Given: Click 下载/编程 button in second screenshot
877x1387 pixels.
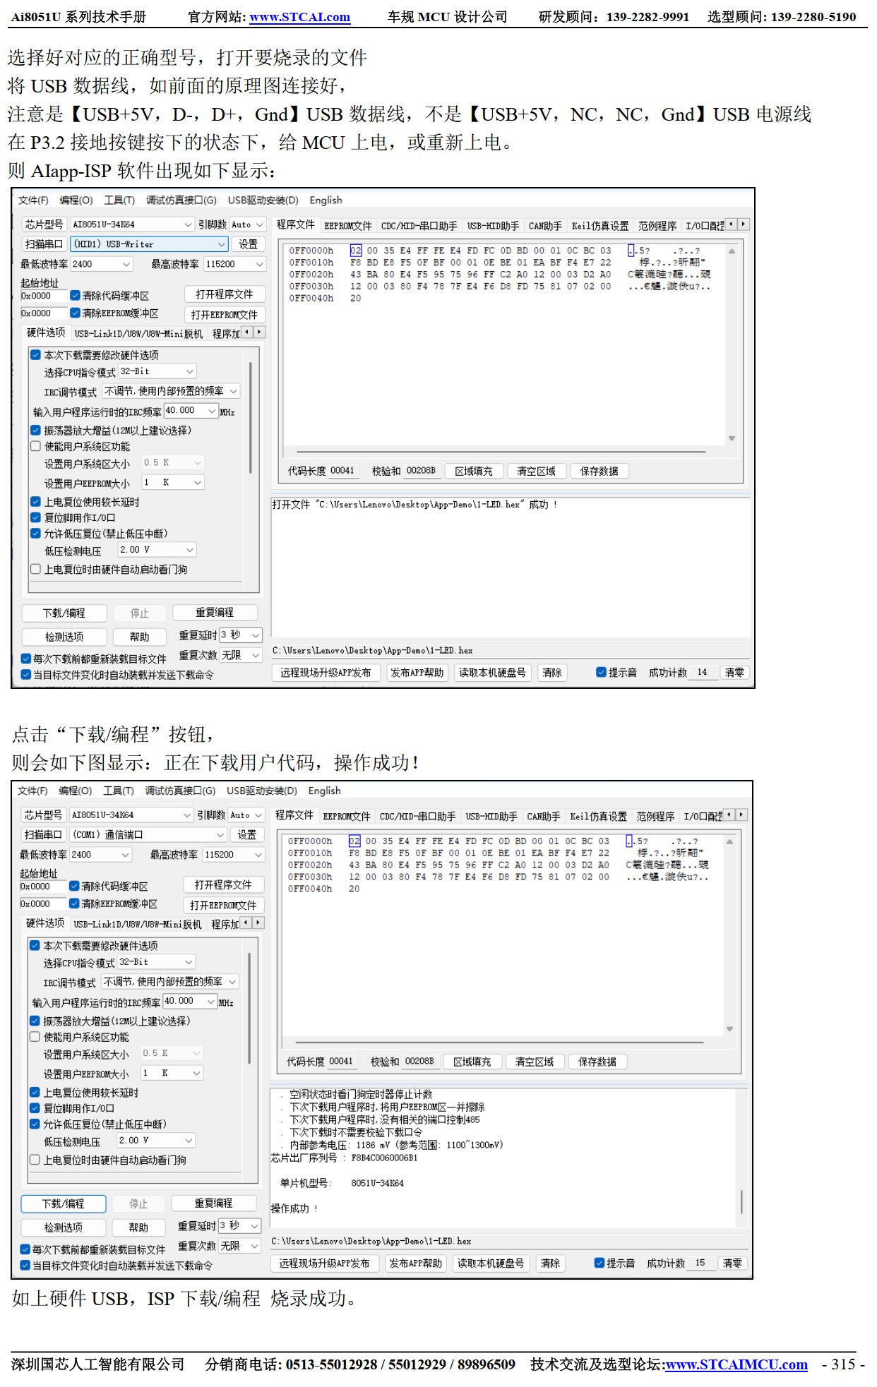Looking at the screenshot, I should pyautogui.click(x=64, y=1203).
